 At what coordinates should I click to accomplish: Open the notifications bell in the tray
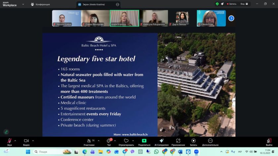point(273,152)
